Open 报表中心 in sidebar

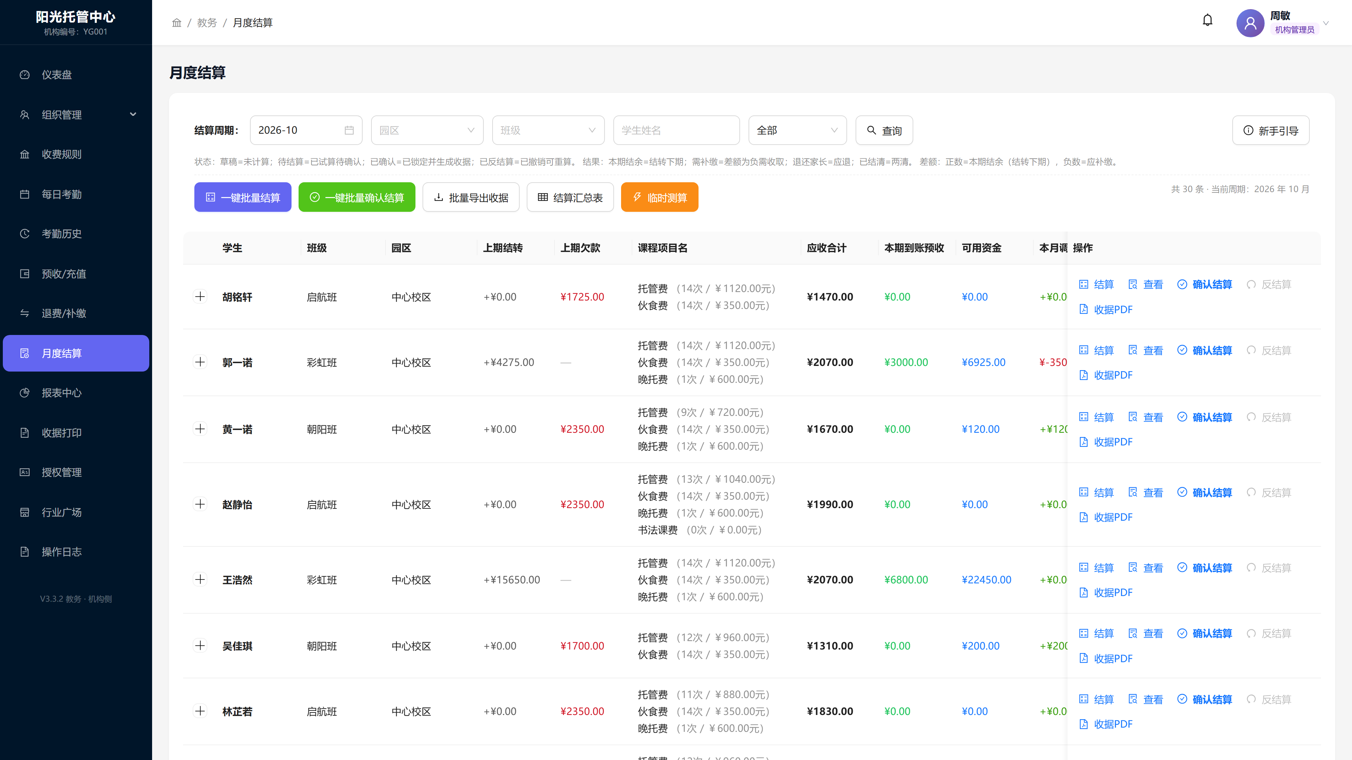coord(76,393)
